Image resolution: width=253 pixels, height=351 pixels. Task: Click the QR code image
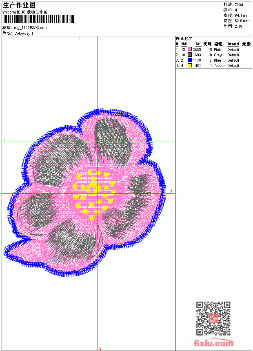coord(213,318)
